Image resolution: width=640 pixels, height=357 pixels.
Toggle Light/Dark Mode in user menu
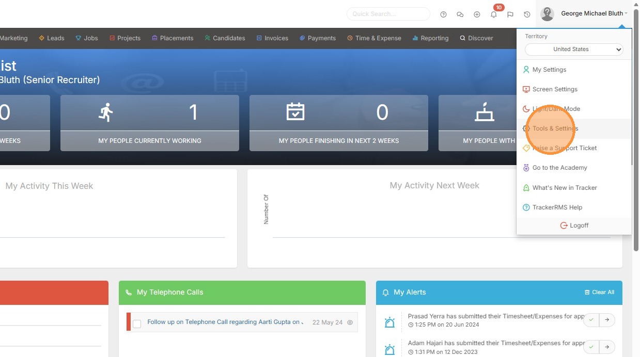[x=574, y=109]
